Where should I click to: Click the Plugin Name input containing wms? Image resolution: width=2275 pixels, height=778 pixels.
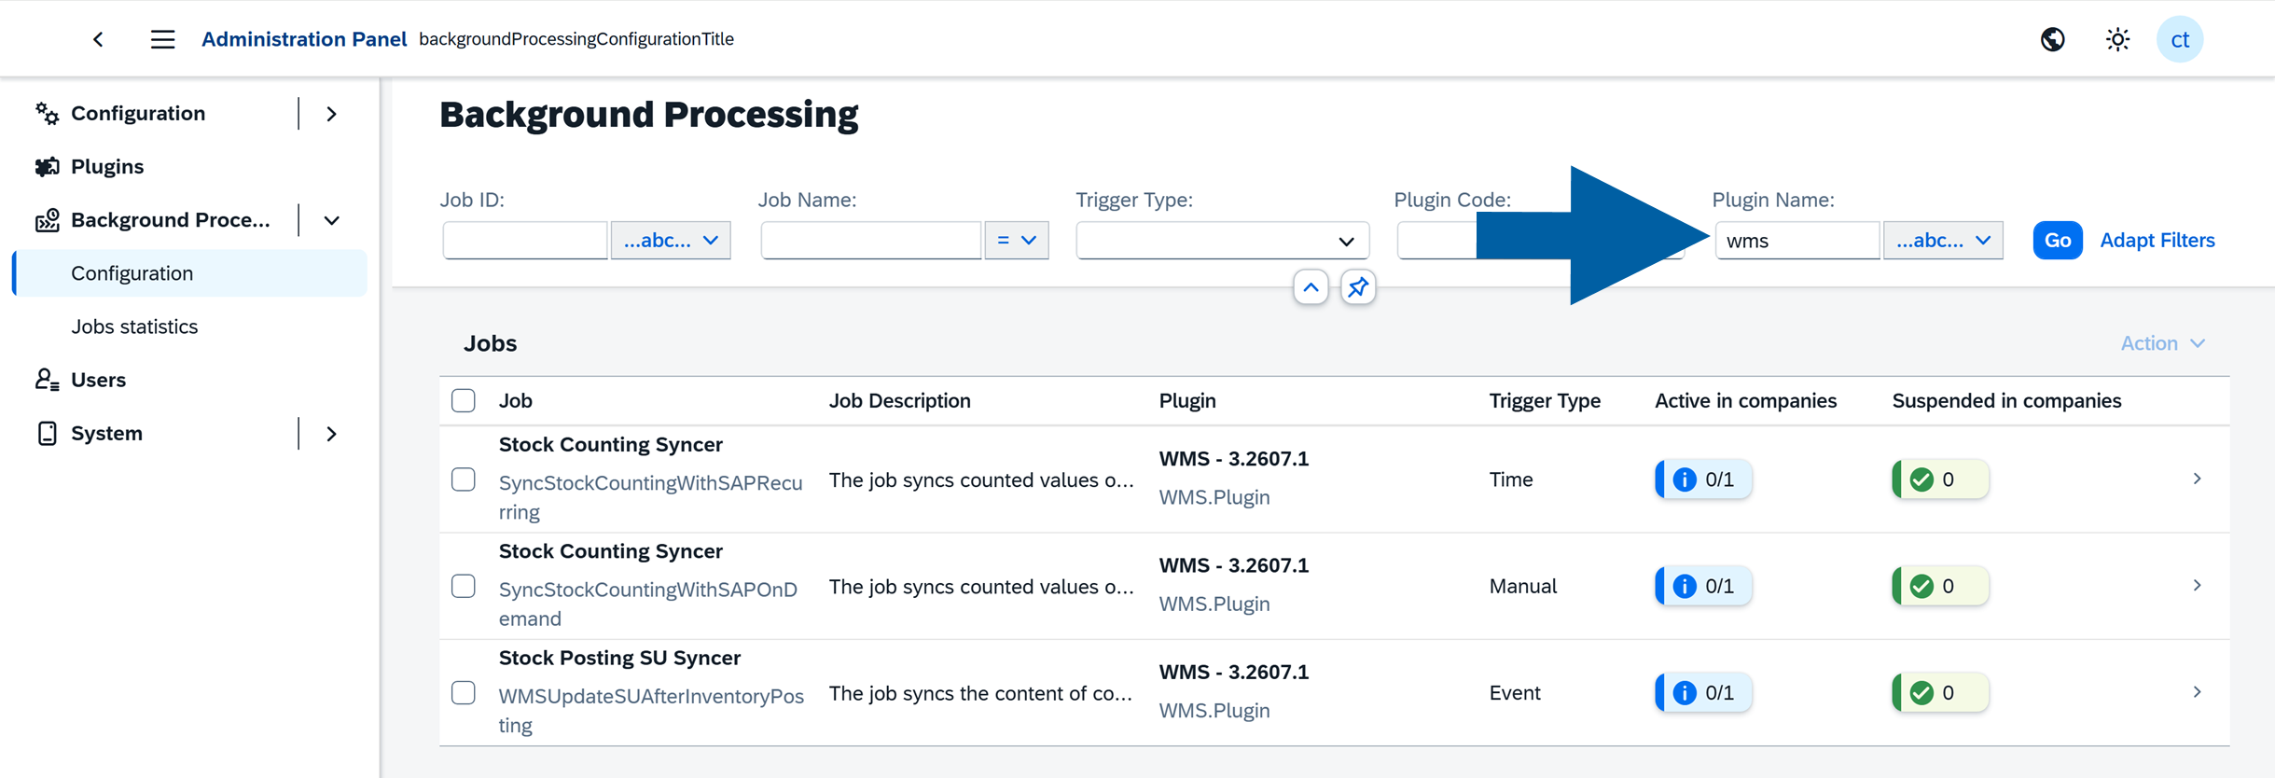click(1796, 241)
